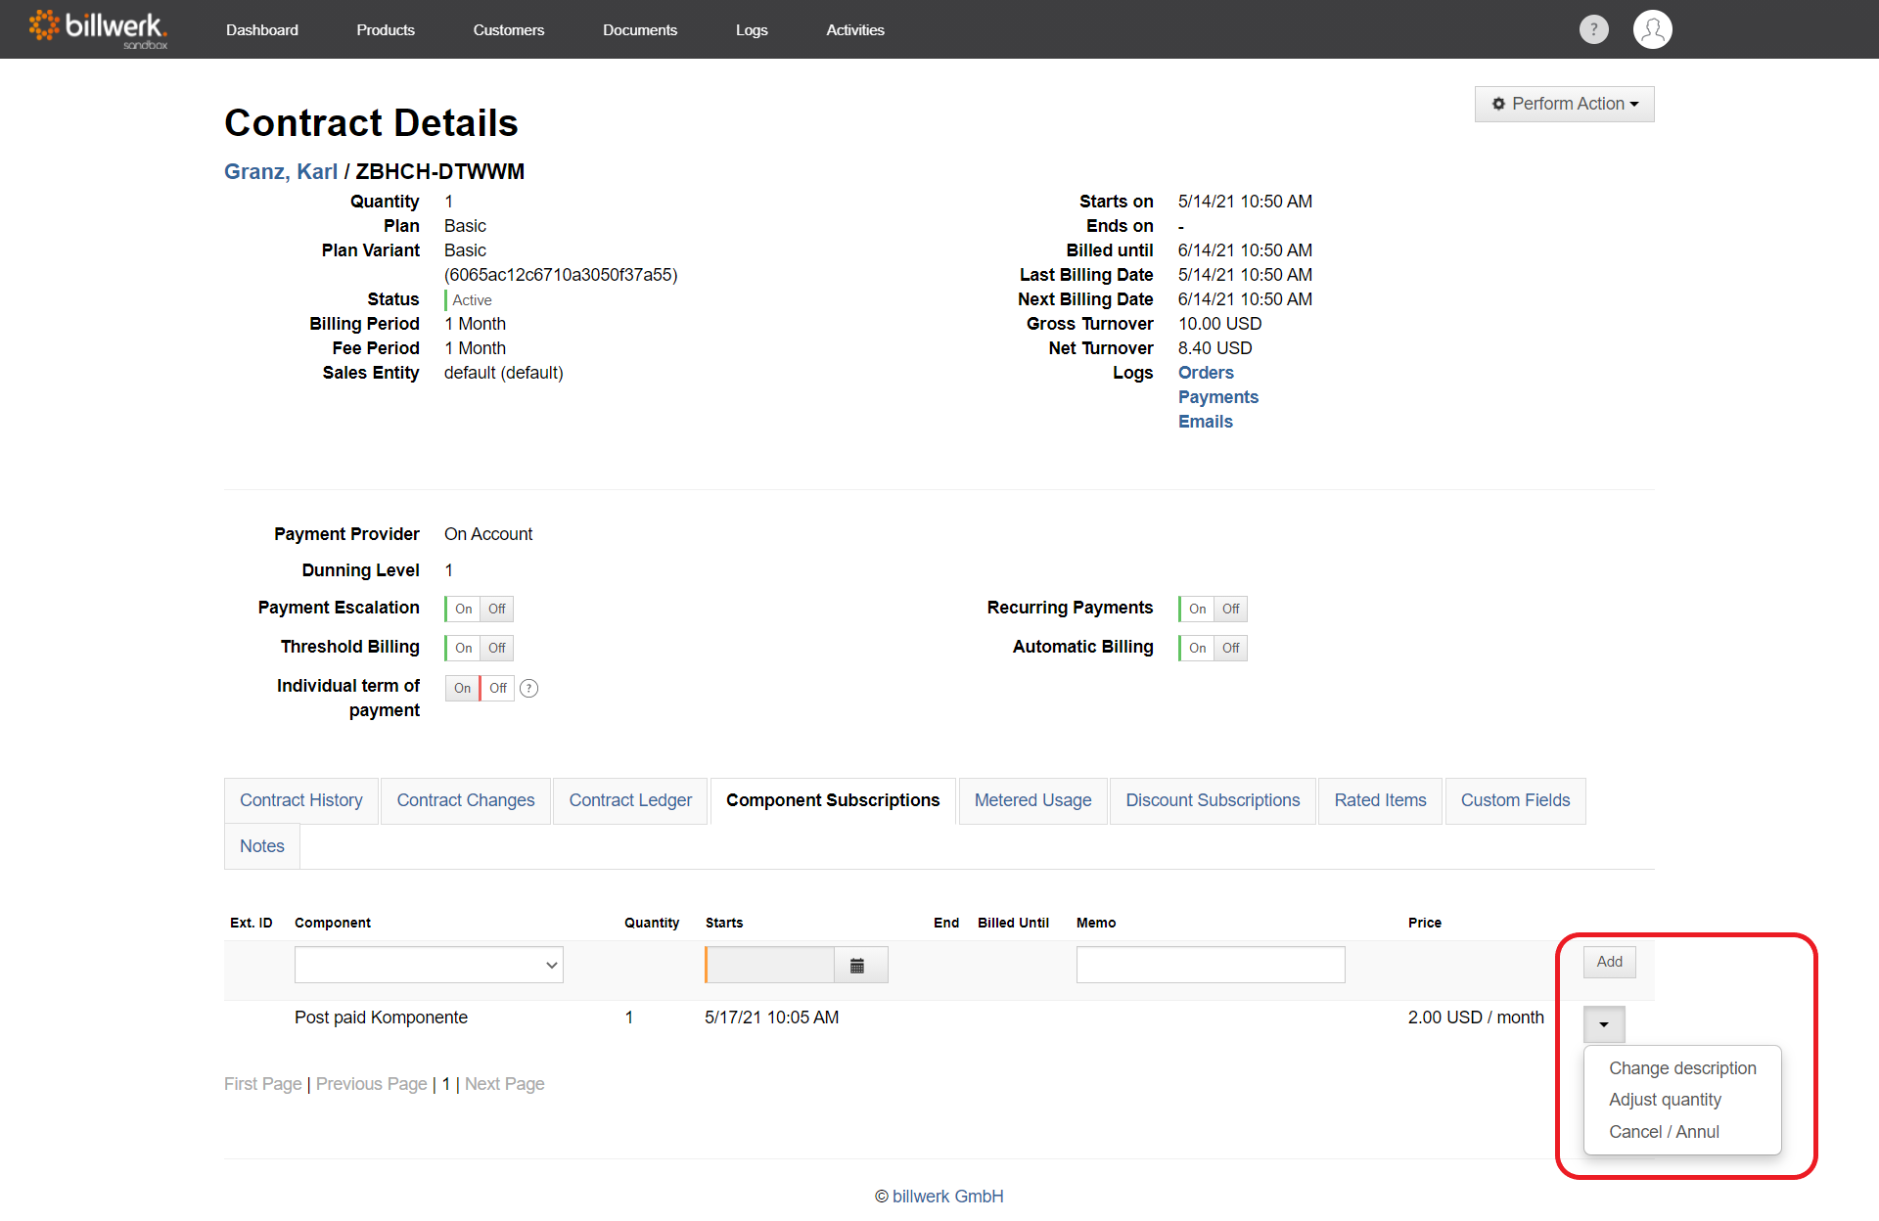Click the Starts date input field
Viewport: 1879px width, 1221px height.
(x=769, y=965)
